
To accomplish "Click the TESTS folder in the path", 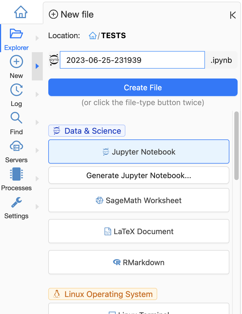I will point(113,36).
